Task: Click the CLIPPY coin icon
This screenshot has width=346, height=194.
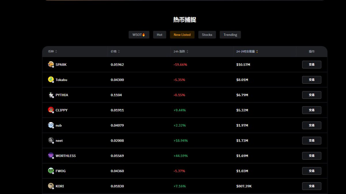Action: tap(51, 110)
